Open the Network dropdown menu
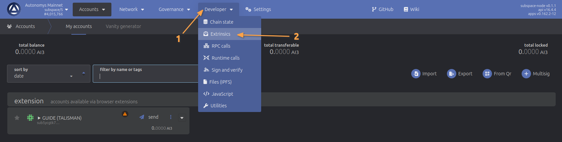 (x=132, y=9)
